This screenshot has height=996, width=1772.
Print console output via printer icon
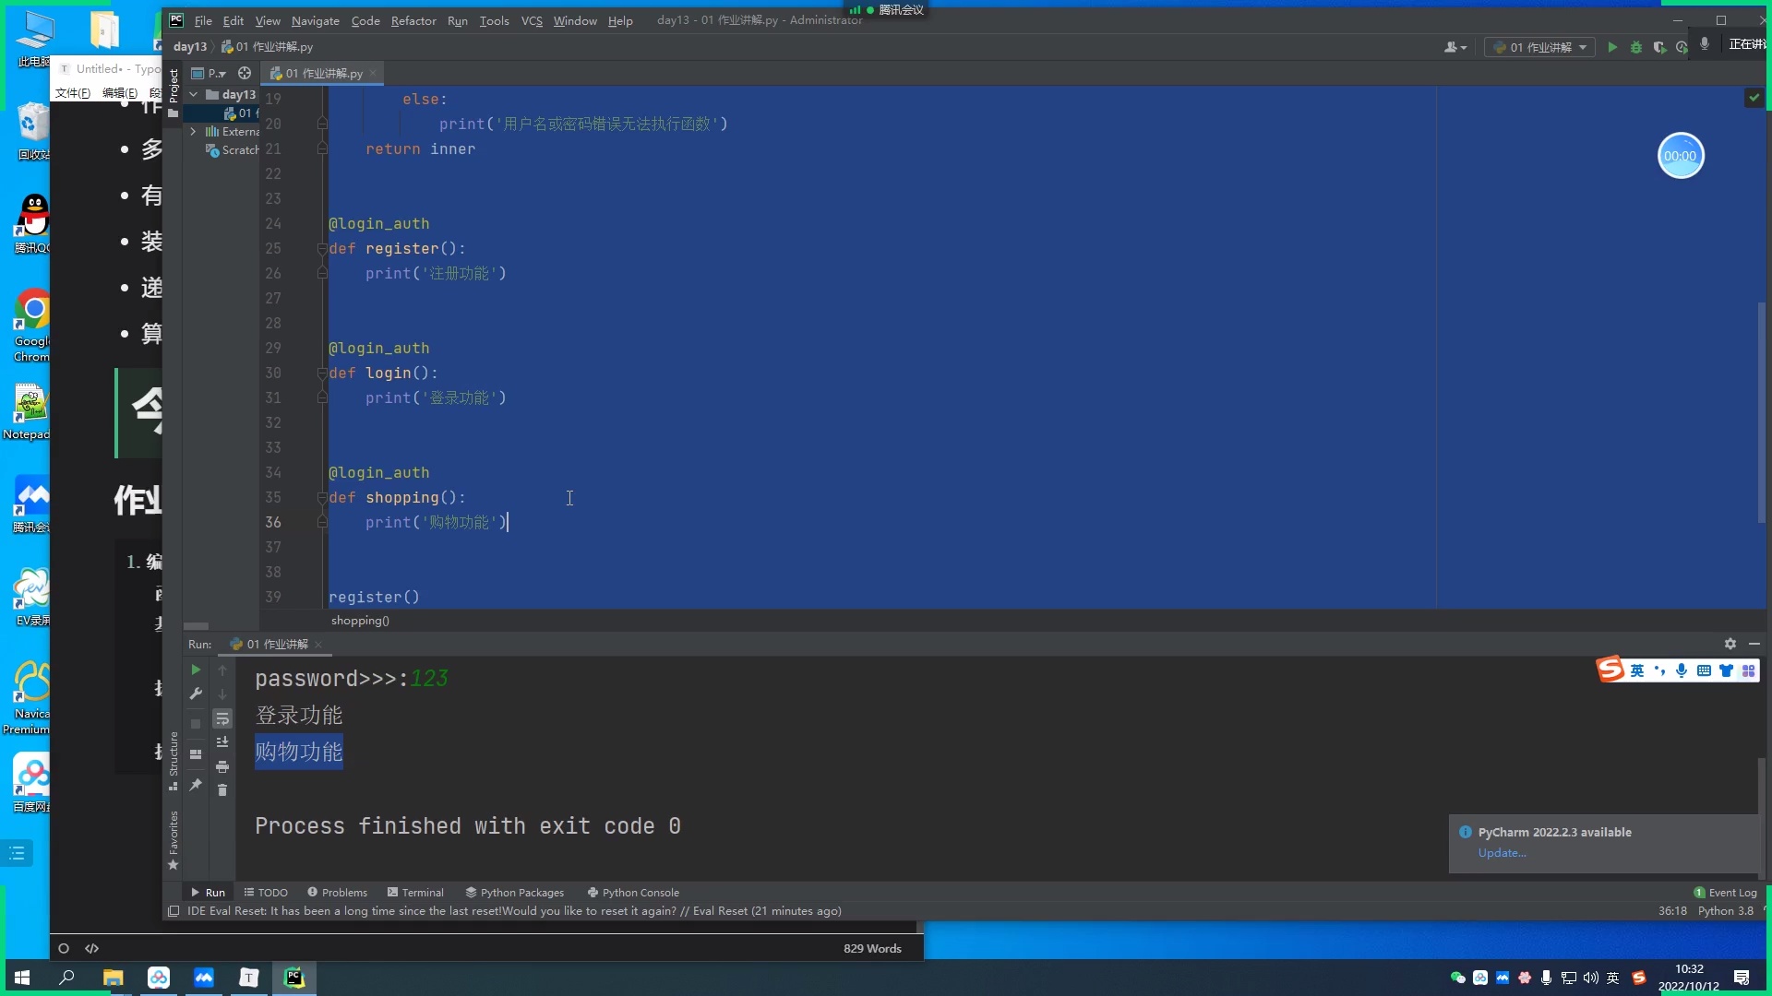[222, 766]
